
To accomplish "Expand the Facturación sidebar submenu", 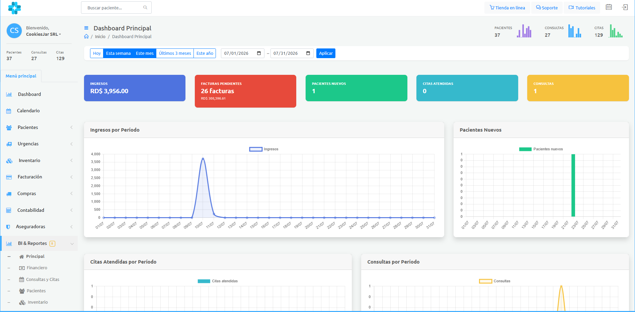I will 39,177.
